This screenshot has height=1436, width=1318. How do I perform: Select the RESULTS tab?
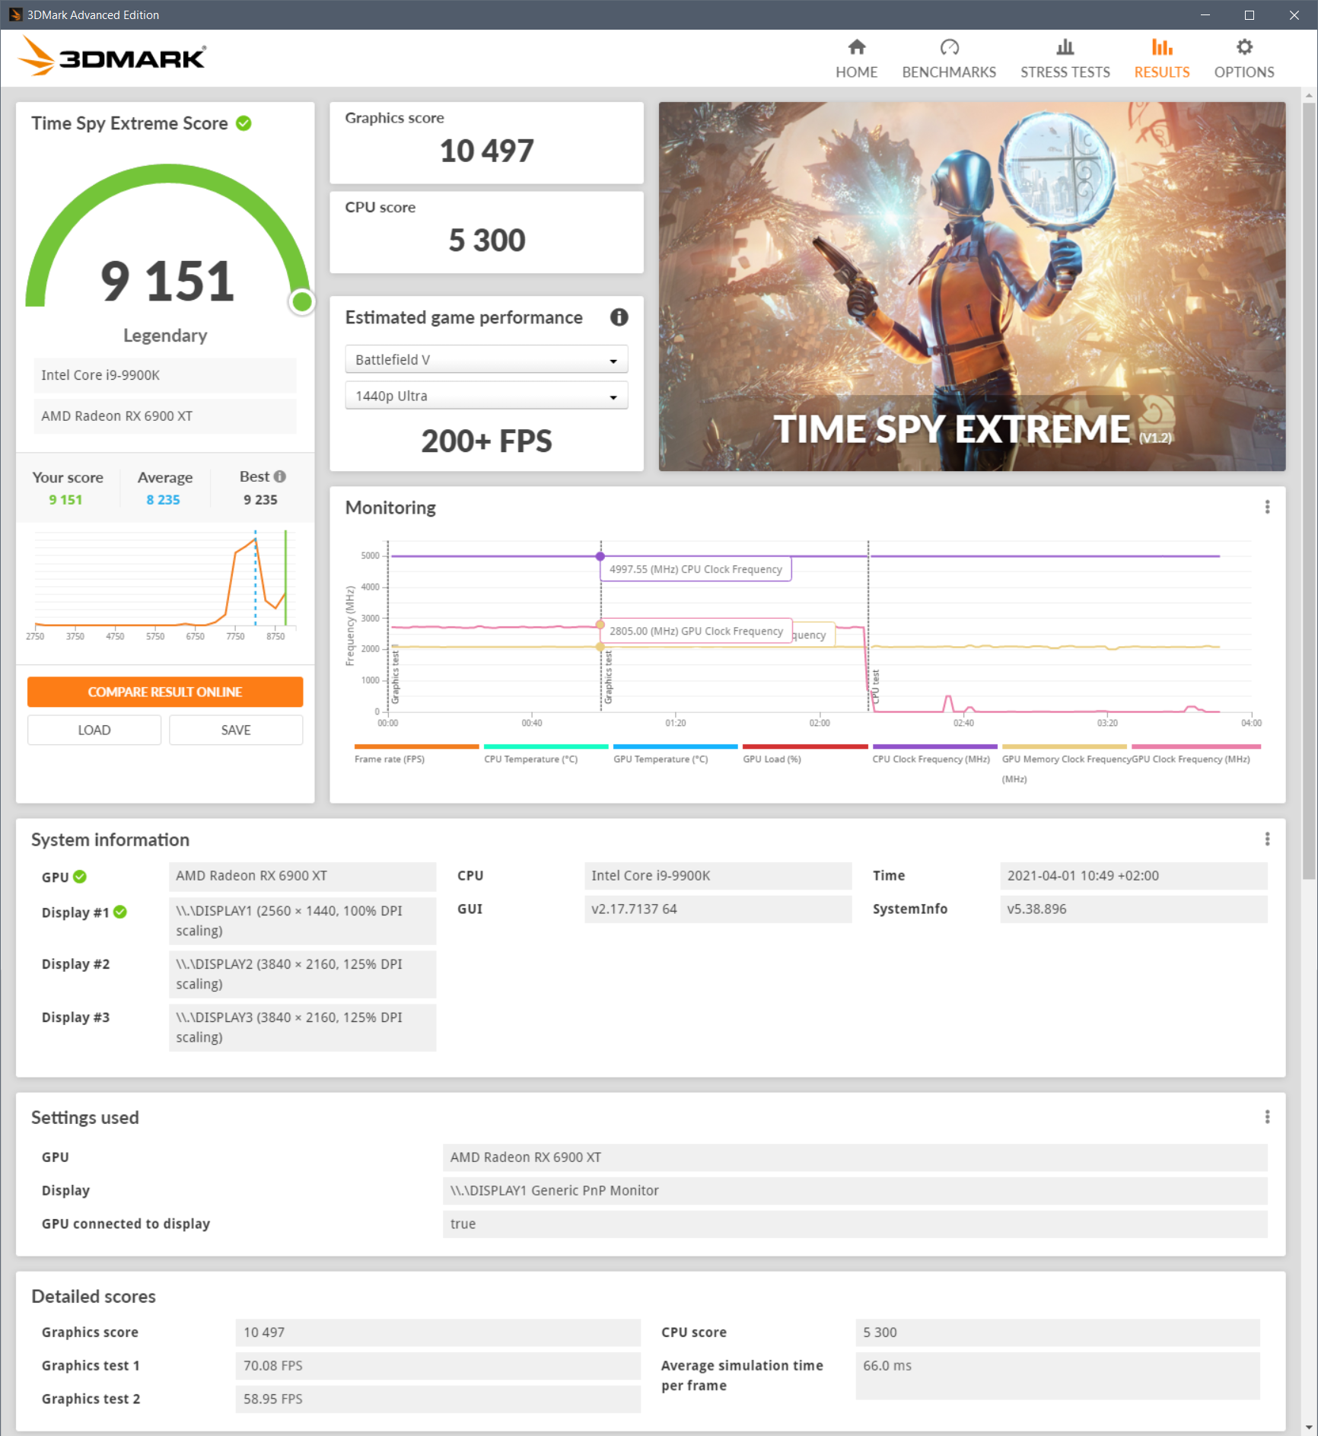coord(1161,59)
